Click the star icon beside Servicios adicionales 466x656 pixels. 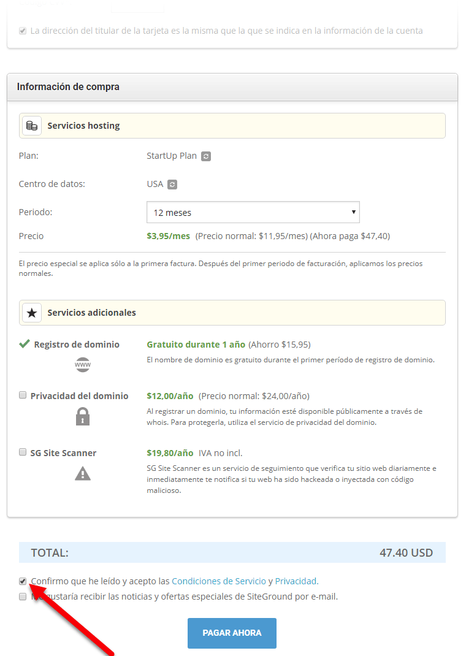[31, 312]
